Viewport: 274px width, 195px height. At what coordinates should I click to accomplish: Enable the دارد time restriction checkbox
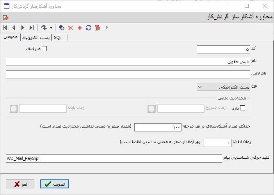coord(243,108)
